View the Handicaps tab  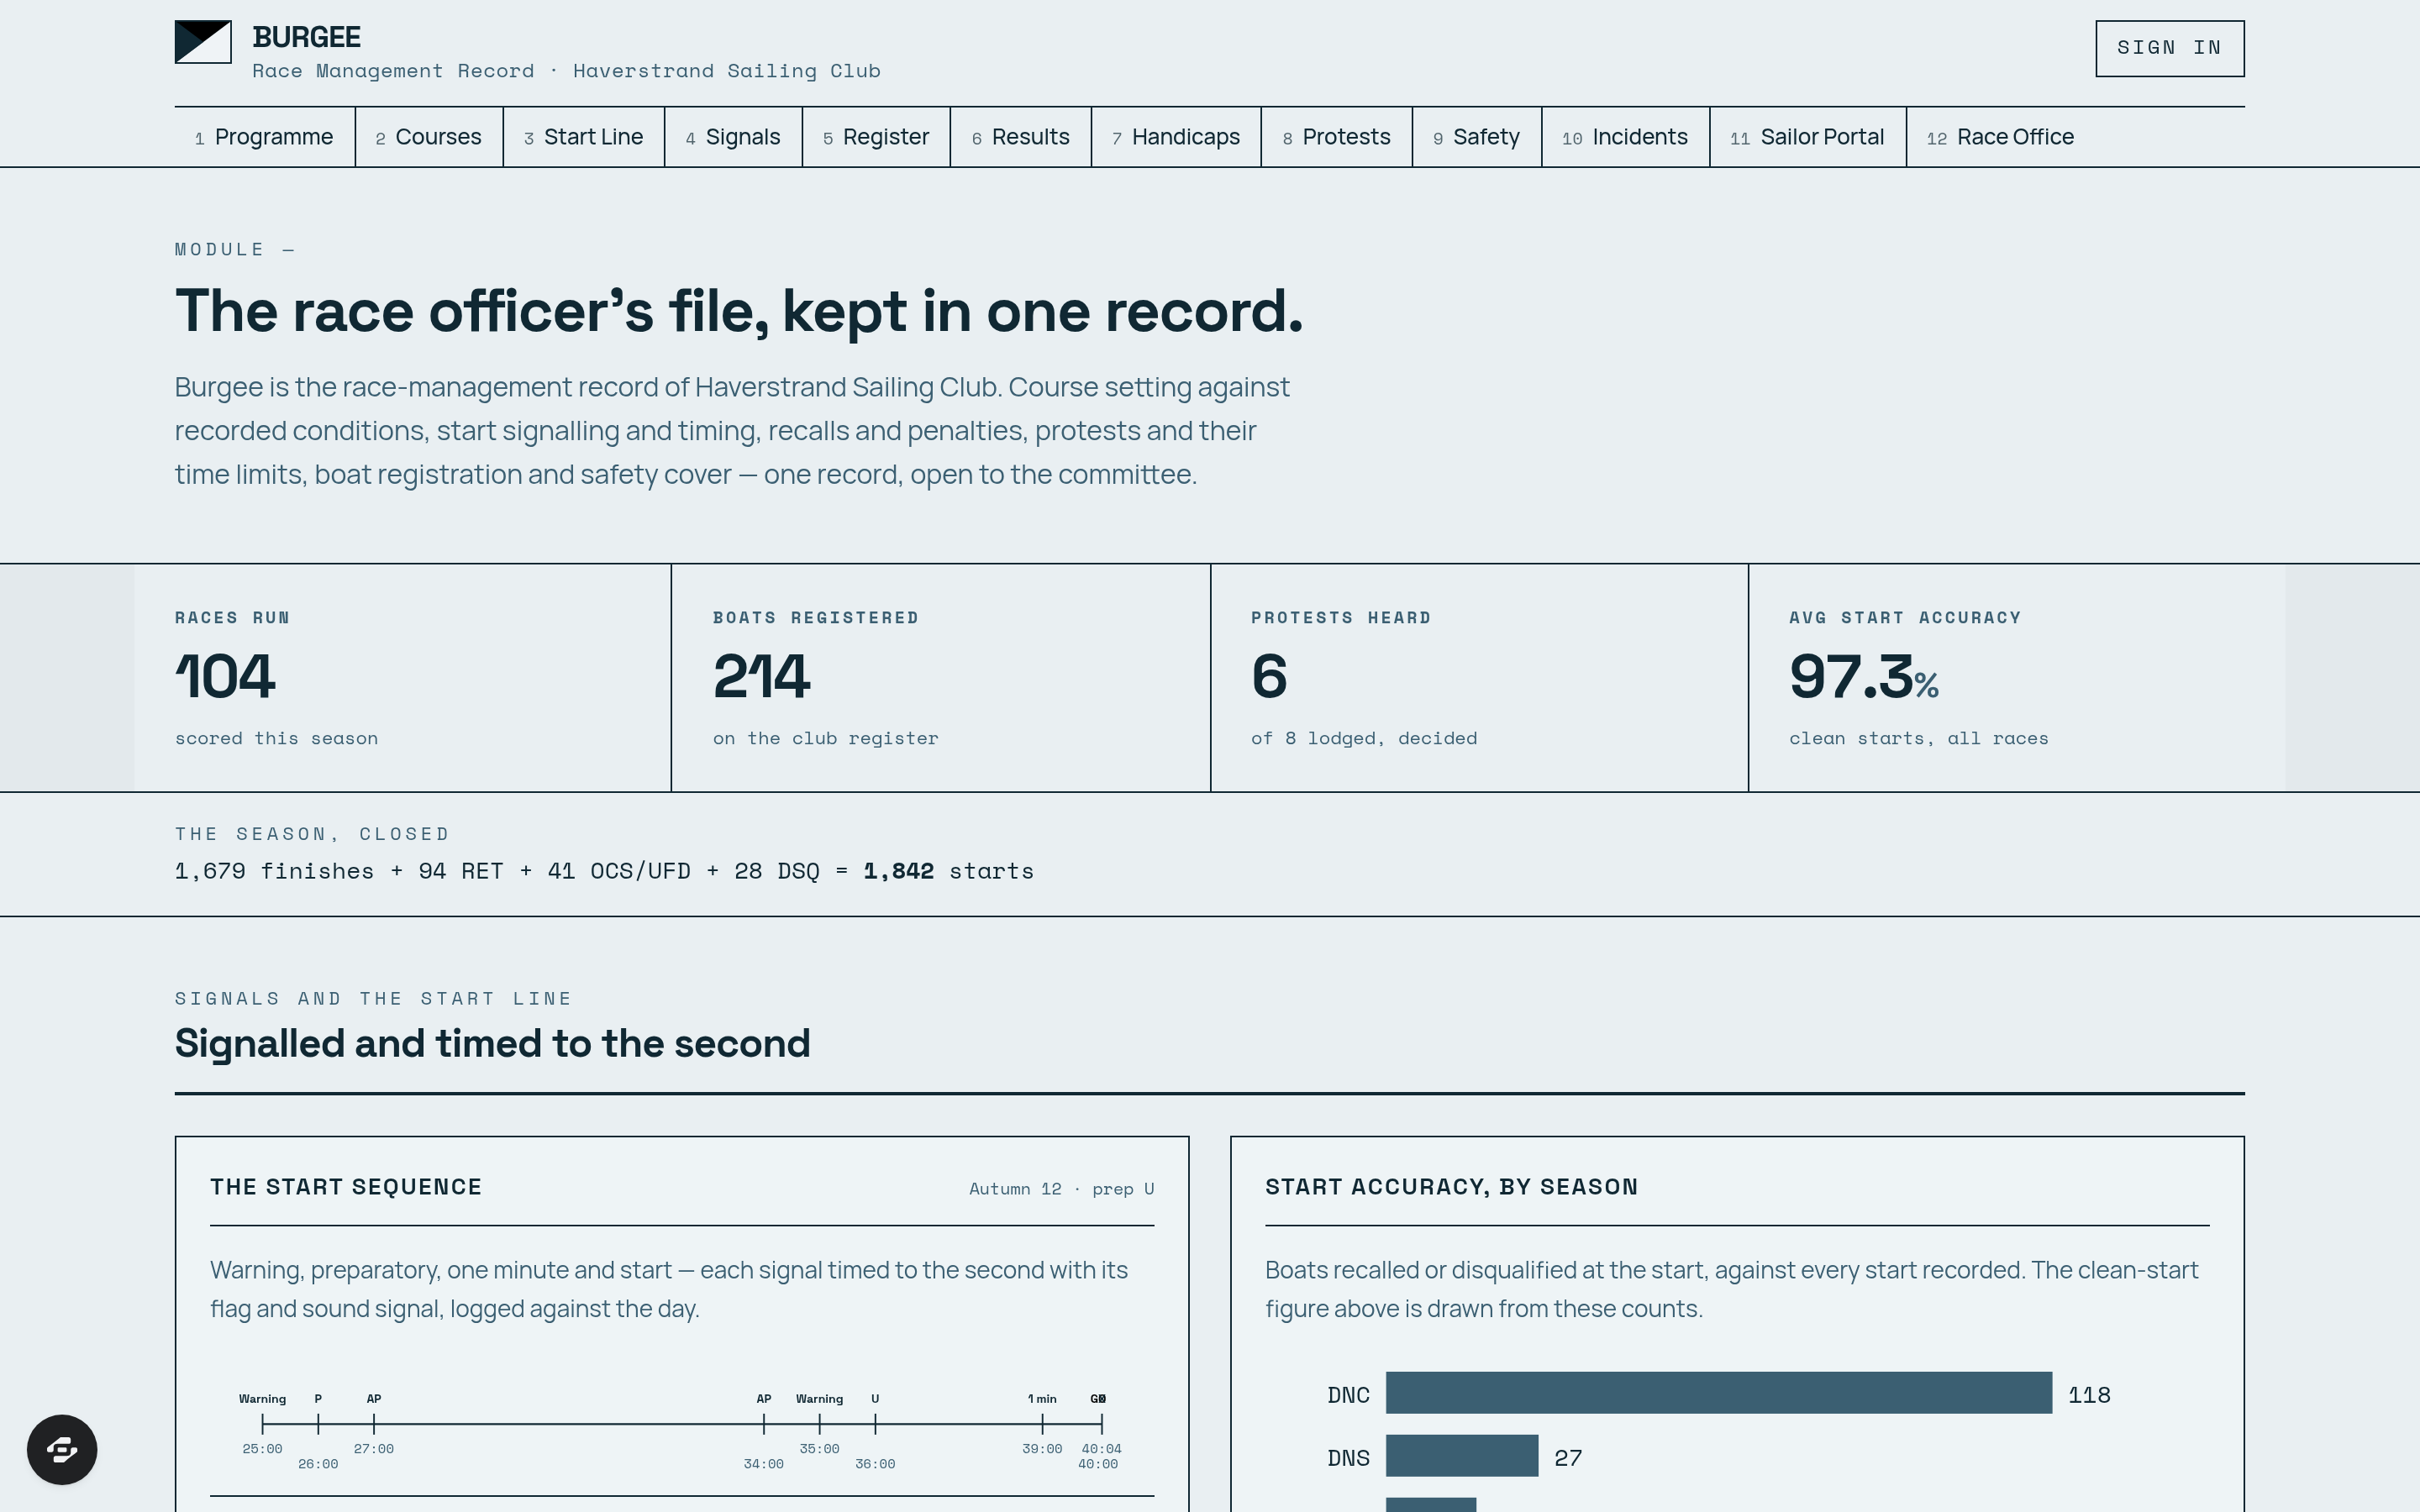click(x=1176, y=137)
